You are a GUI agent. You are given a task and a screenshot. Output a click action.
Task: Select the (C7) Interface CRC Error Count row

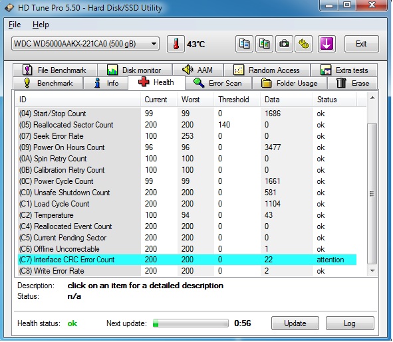coord(187,260)
